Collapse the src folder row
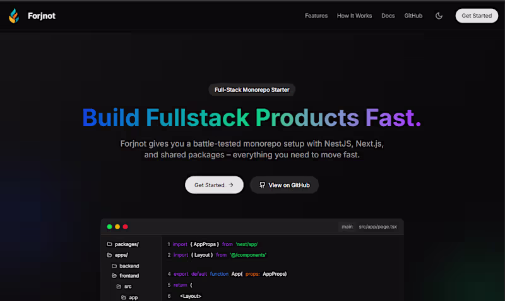 124,287
